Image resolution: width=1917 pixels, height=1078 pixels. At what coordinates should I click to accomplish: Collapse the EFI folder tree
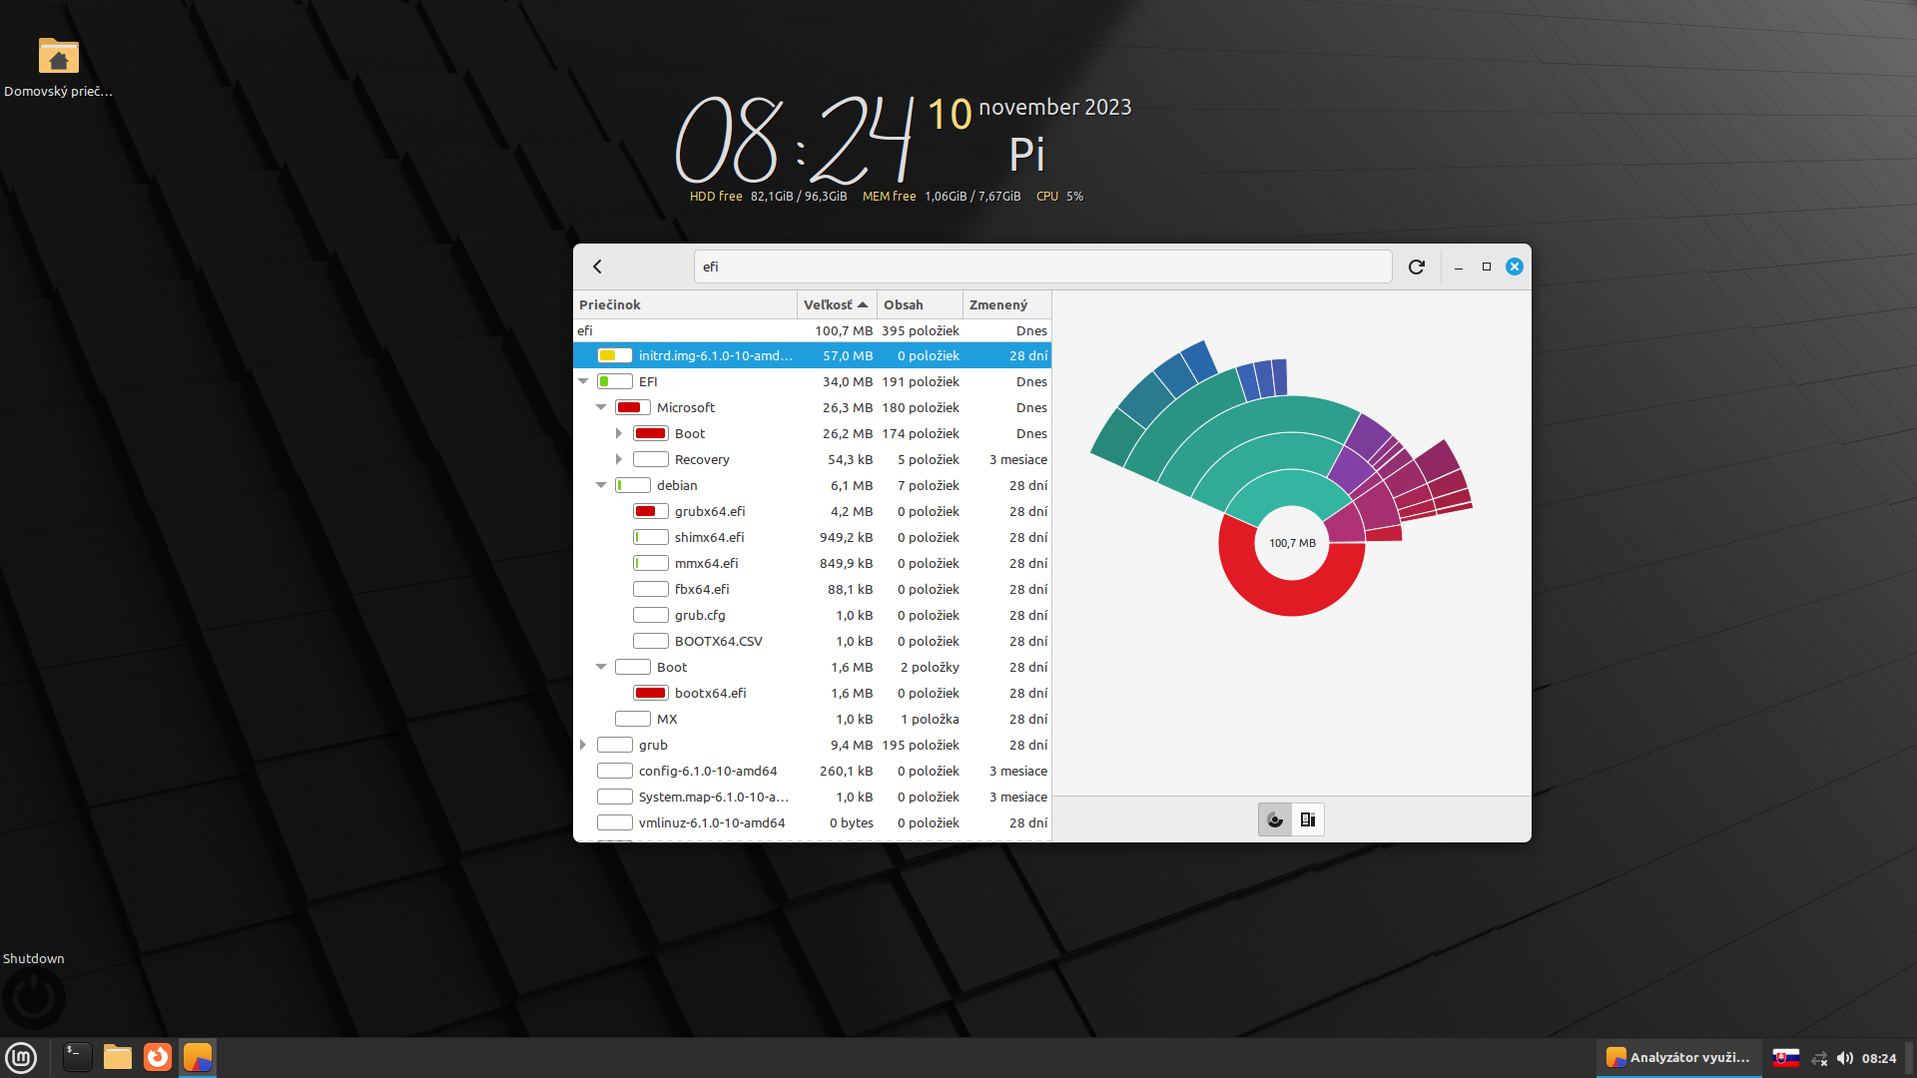click(x=583, y=381)
